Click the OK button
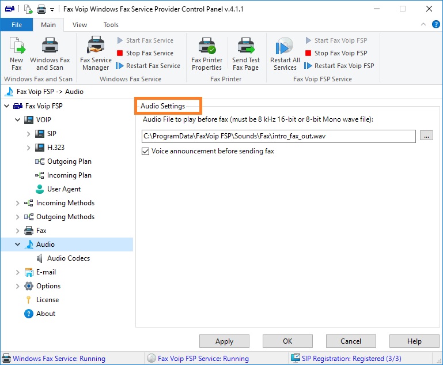 coord(287,341)
